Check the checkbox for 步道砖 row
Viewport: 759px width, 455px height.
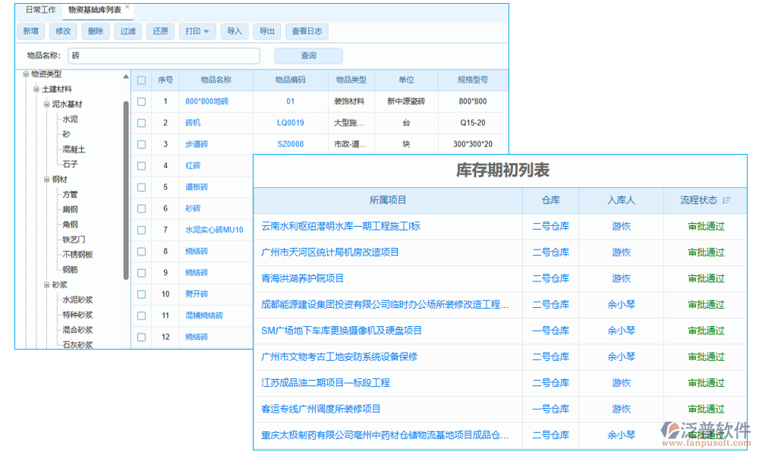pos(140,144)
